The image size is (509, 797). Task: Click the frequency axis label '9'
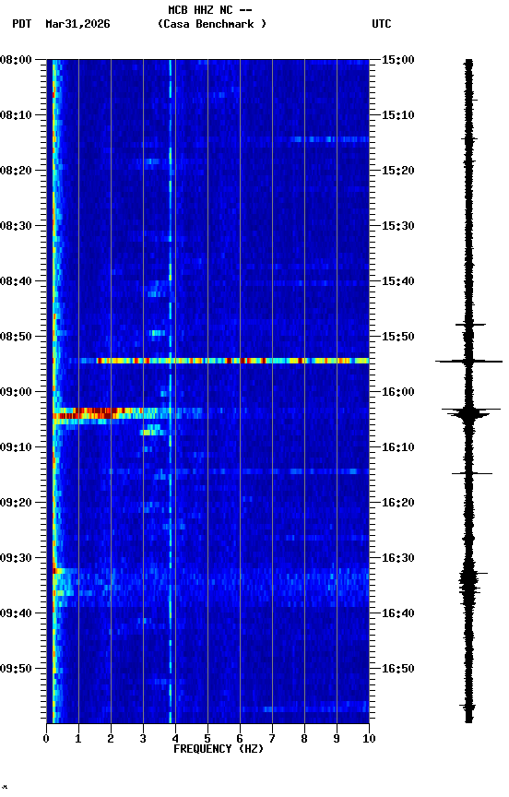[337, 739]
